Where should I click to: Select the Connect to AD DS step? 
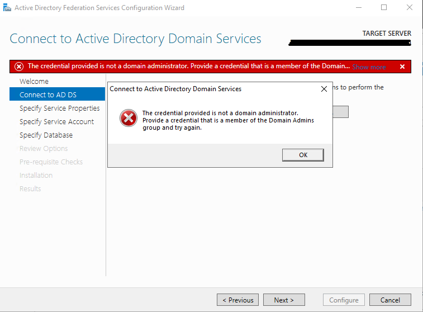pos(57,94)
